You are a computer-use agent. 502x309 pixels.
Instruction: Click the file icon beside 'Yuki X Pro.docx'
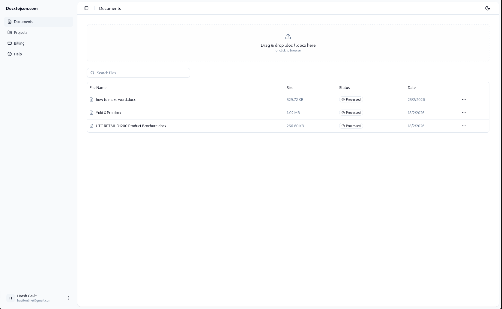tap(91, 113)
